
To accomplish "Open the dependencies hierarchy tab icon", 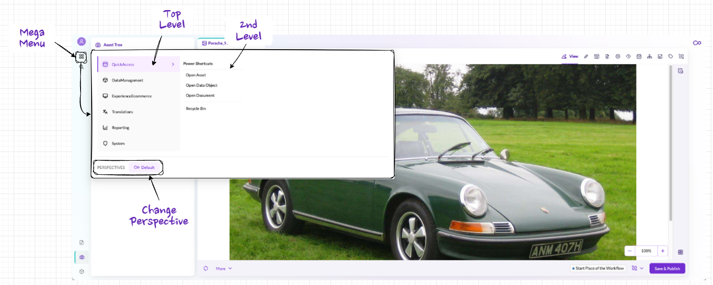I will coord(650,56).
